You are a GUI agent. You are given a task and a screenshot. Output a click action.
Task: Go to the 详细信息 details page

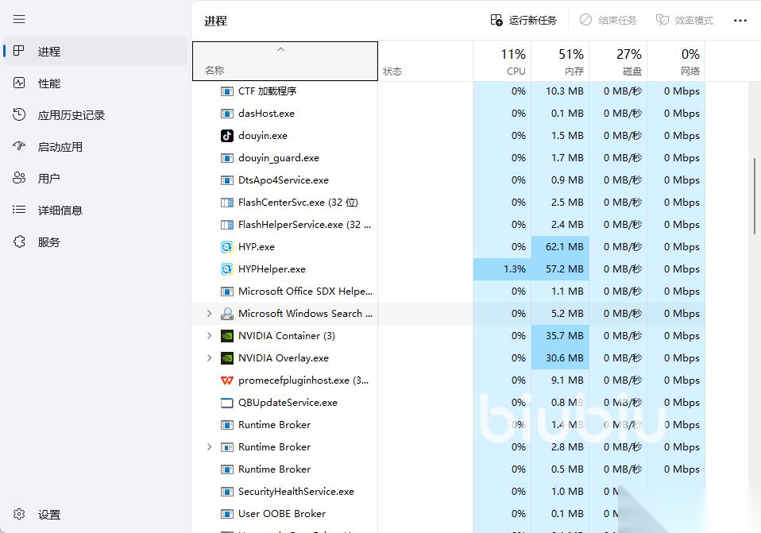(60, 210)
